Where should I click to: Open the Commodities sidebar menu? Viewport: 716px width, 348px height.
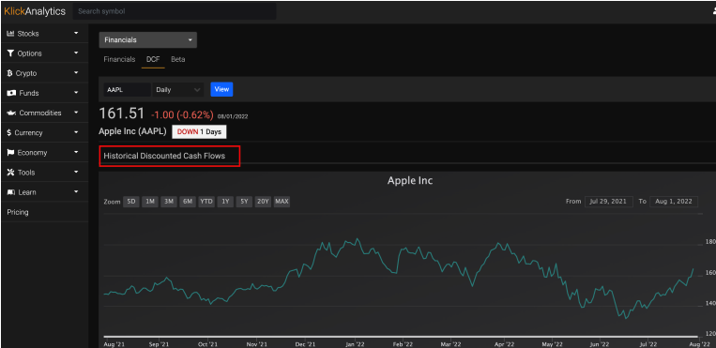tap(45, 113)
